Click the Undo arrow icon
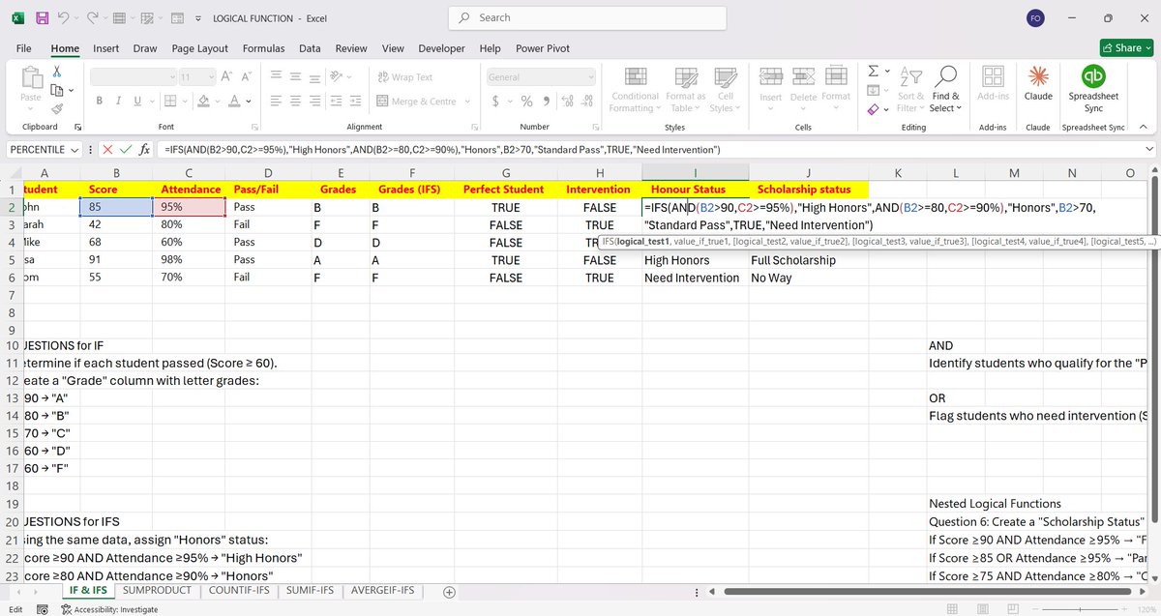This screenshot has width=1161, height=616. (x=63, y=18)
